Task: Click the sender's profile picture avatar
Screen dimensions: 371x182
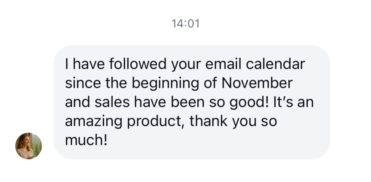Action: pyautogui.click(x=29, y=146)
